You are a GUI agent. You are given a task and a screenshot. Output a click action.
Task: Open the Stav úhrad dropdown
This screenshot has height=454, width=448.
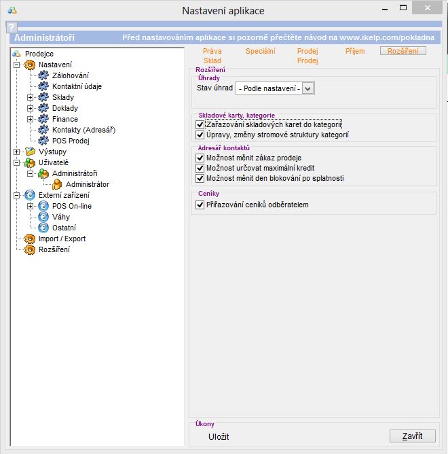coord(308,88)
